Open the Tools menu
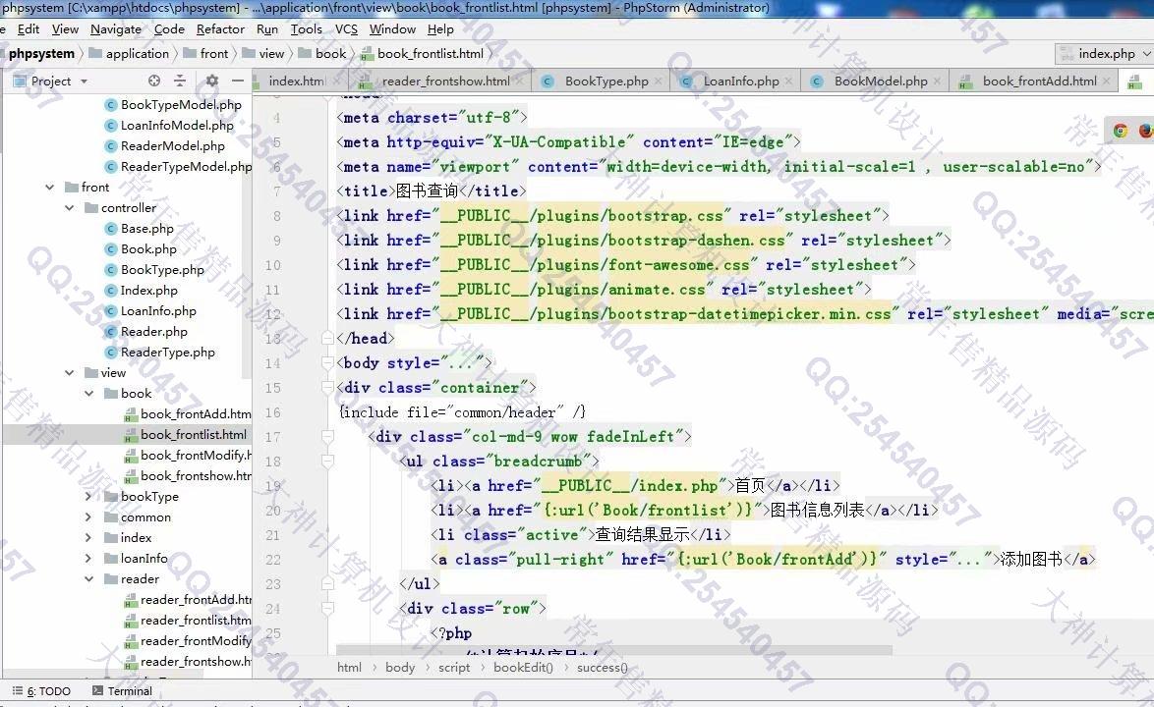The height and width of the screenshot is (707, 1154). click(306, 29)
